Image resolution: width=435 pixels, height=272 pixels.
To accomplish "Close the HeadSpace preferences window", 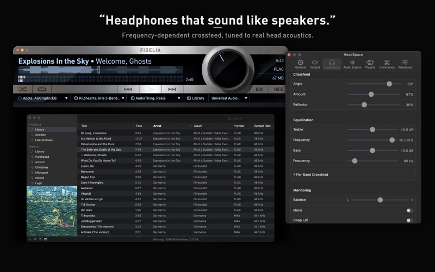I will point(289,55).
